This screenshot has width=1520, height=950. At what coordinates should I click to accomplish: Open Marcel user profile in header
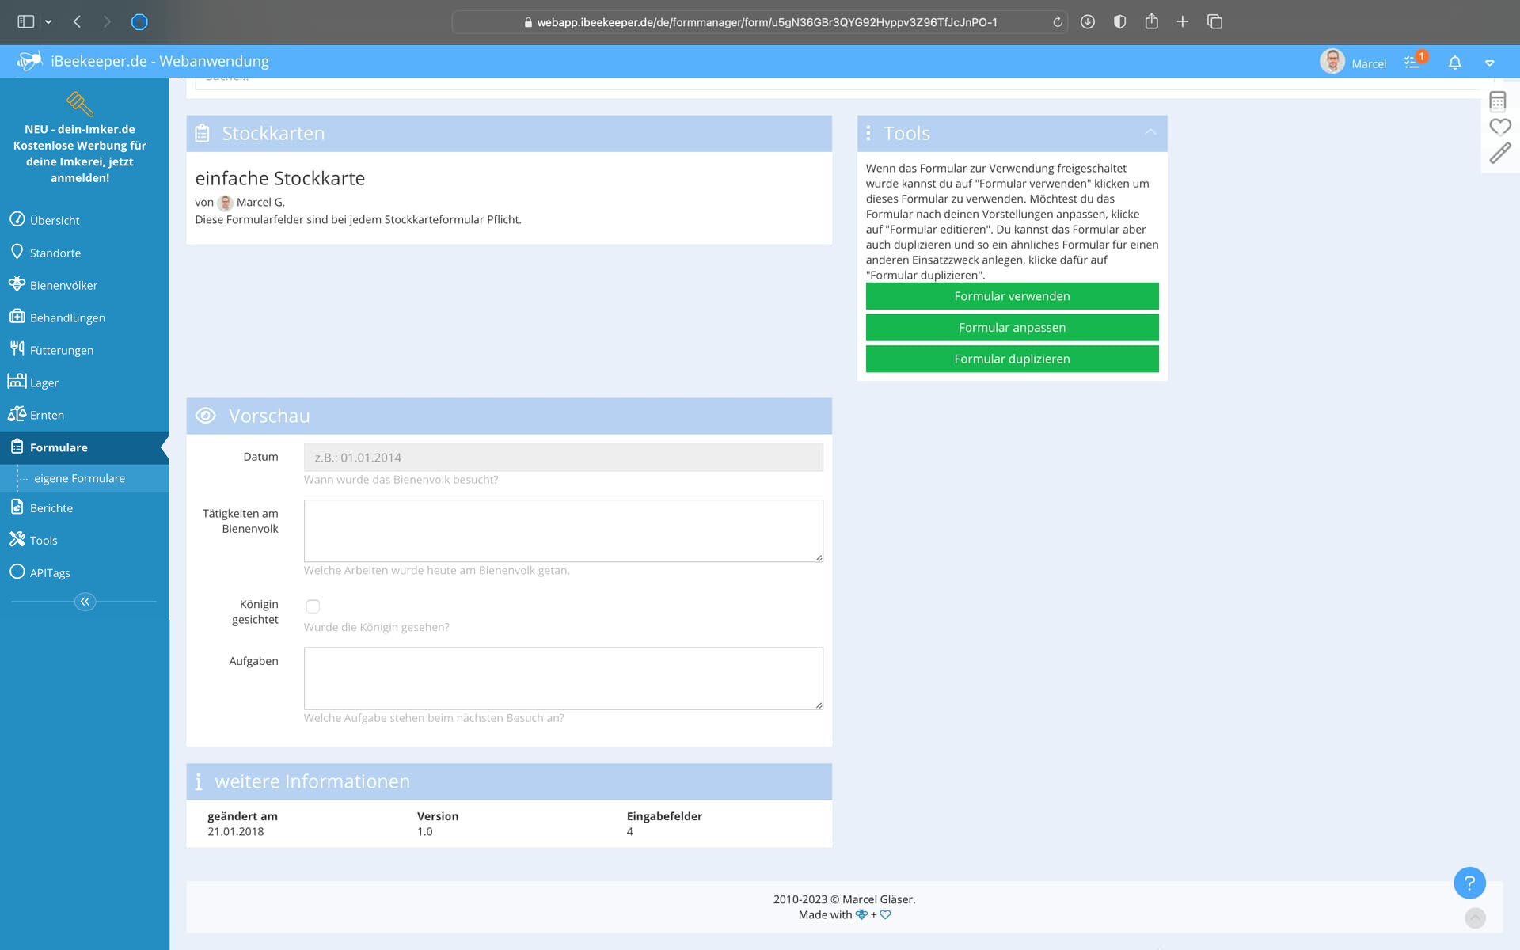(1353, 62)
